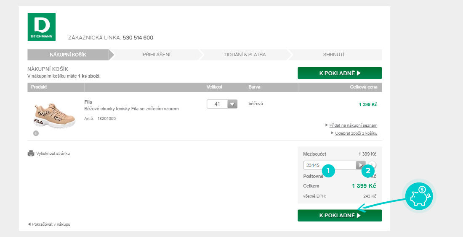Click the printer icon
The height and width of the screenshot is (237, 463).
[x=31, y=154]
